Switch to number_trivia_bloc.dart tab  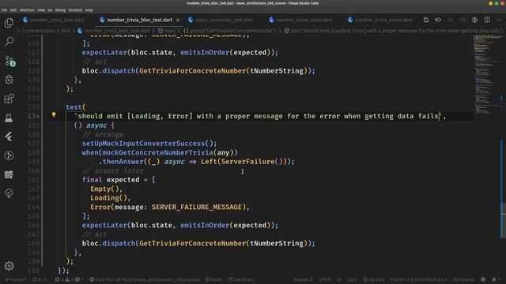tap(54, 20)
